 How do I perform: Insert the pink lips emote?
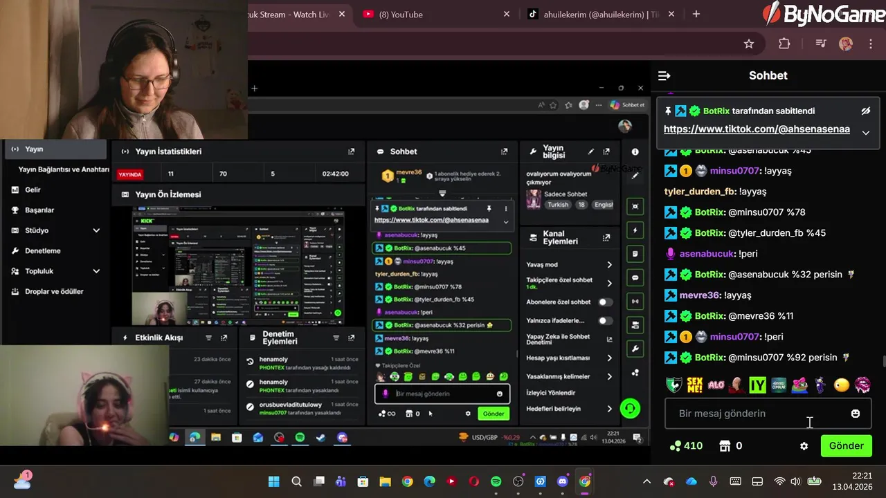pyautogui.click(x=862, y=385)
